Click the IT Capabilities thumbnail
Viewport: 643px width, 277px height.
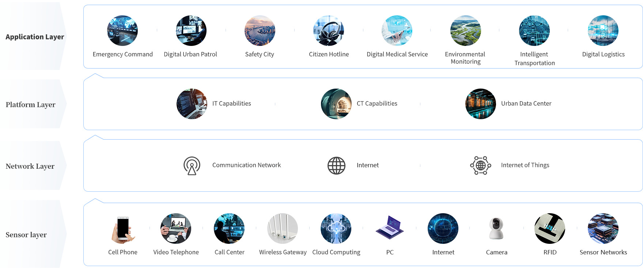[192, 104]
